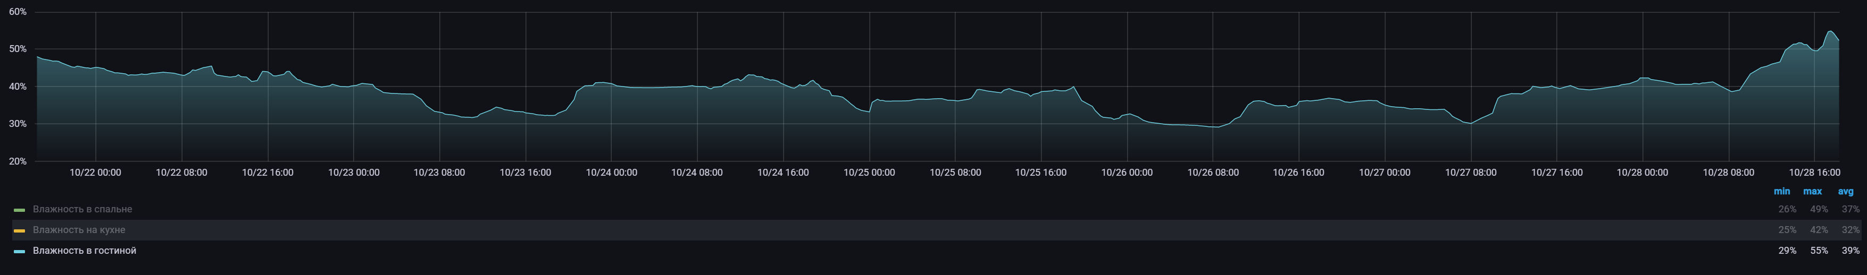Select the 30% y-axis label
Image resolution: width=1867 pixels, height=275 pixels.
click(18, 124)
